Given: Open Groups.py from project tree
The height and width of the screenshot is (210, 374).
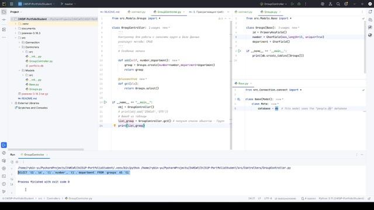Looking at the screenshot, I should pyautogui.click(x=36, y=89).
